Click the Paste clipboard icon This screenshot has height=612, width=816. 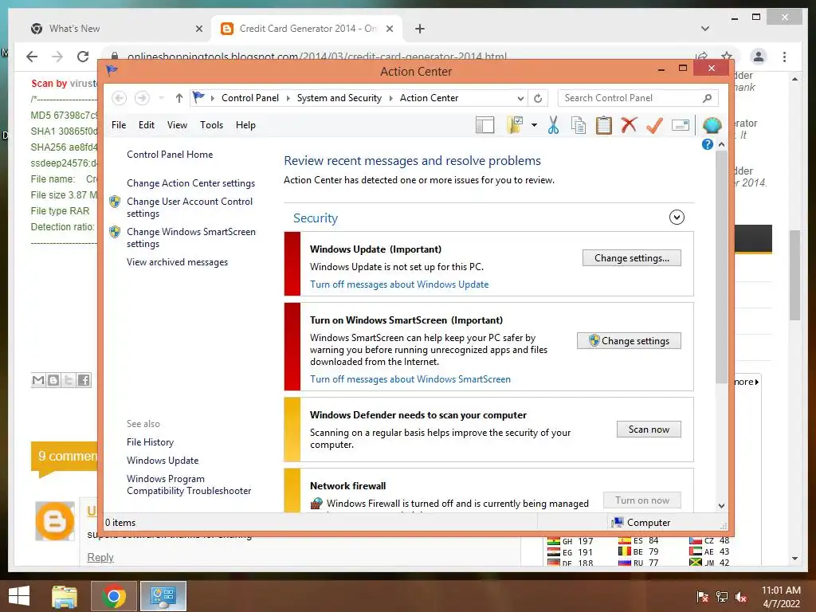(604, 125)
